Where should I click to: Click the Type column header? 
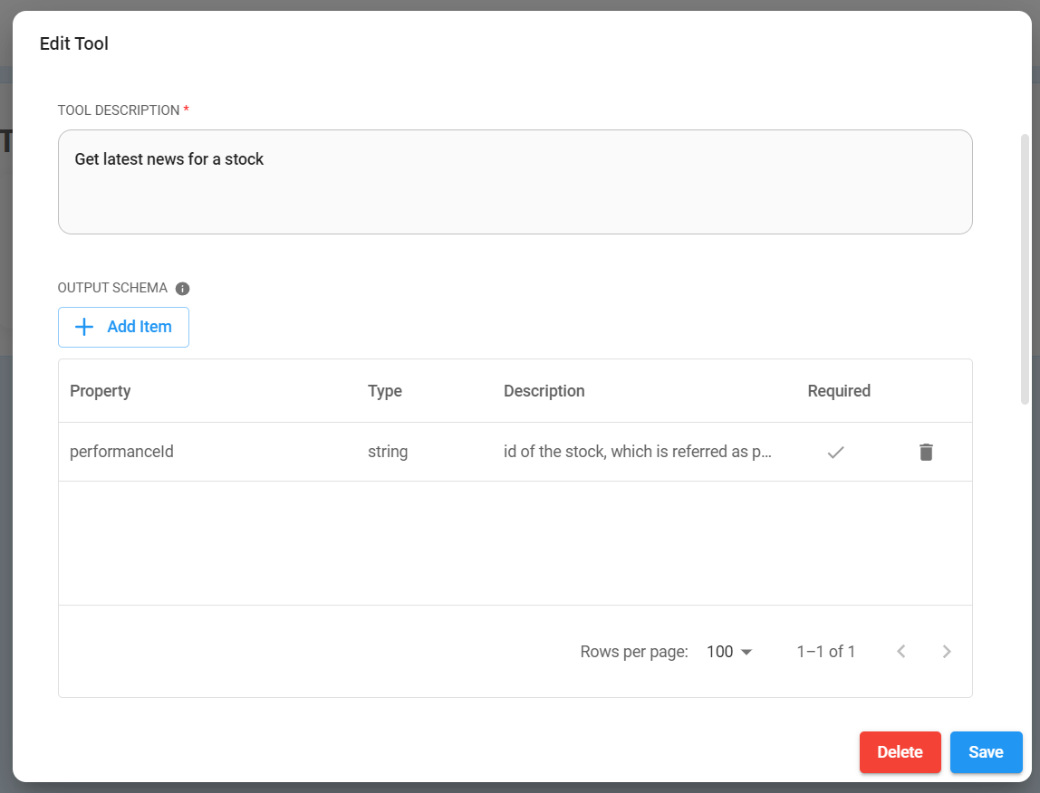pos(385,391)
